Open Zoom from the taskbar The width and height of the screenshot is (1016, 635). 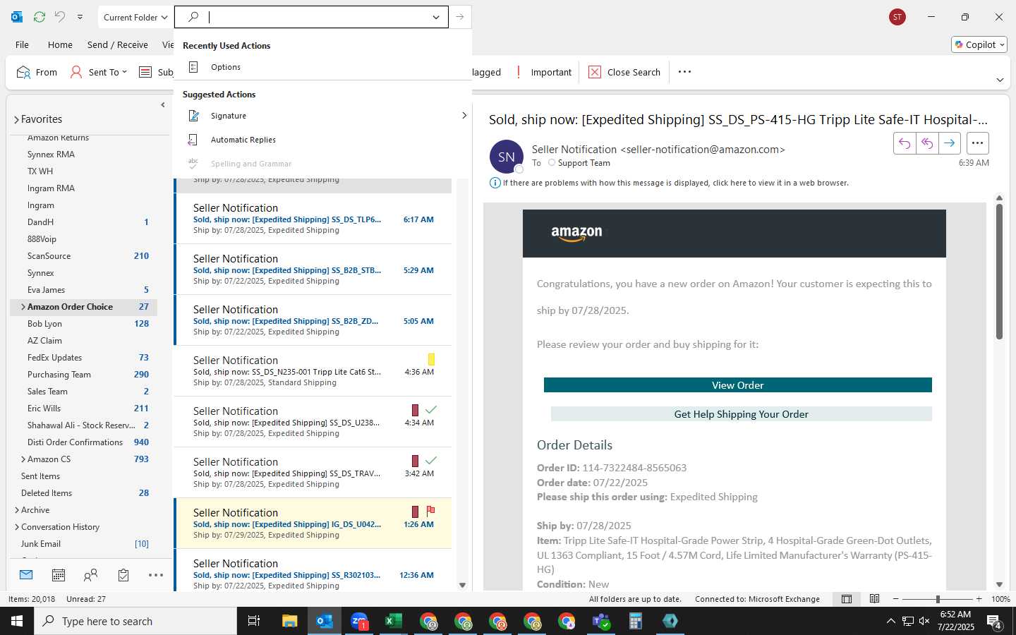(x=359, y=621)
